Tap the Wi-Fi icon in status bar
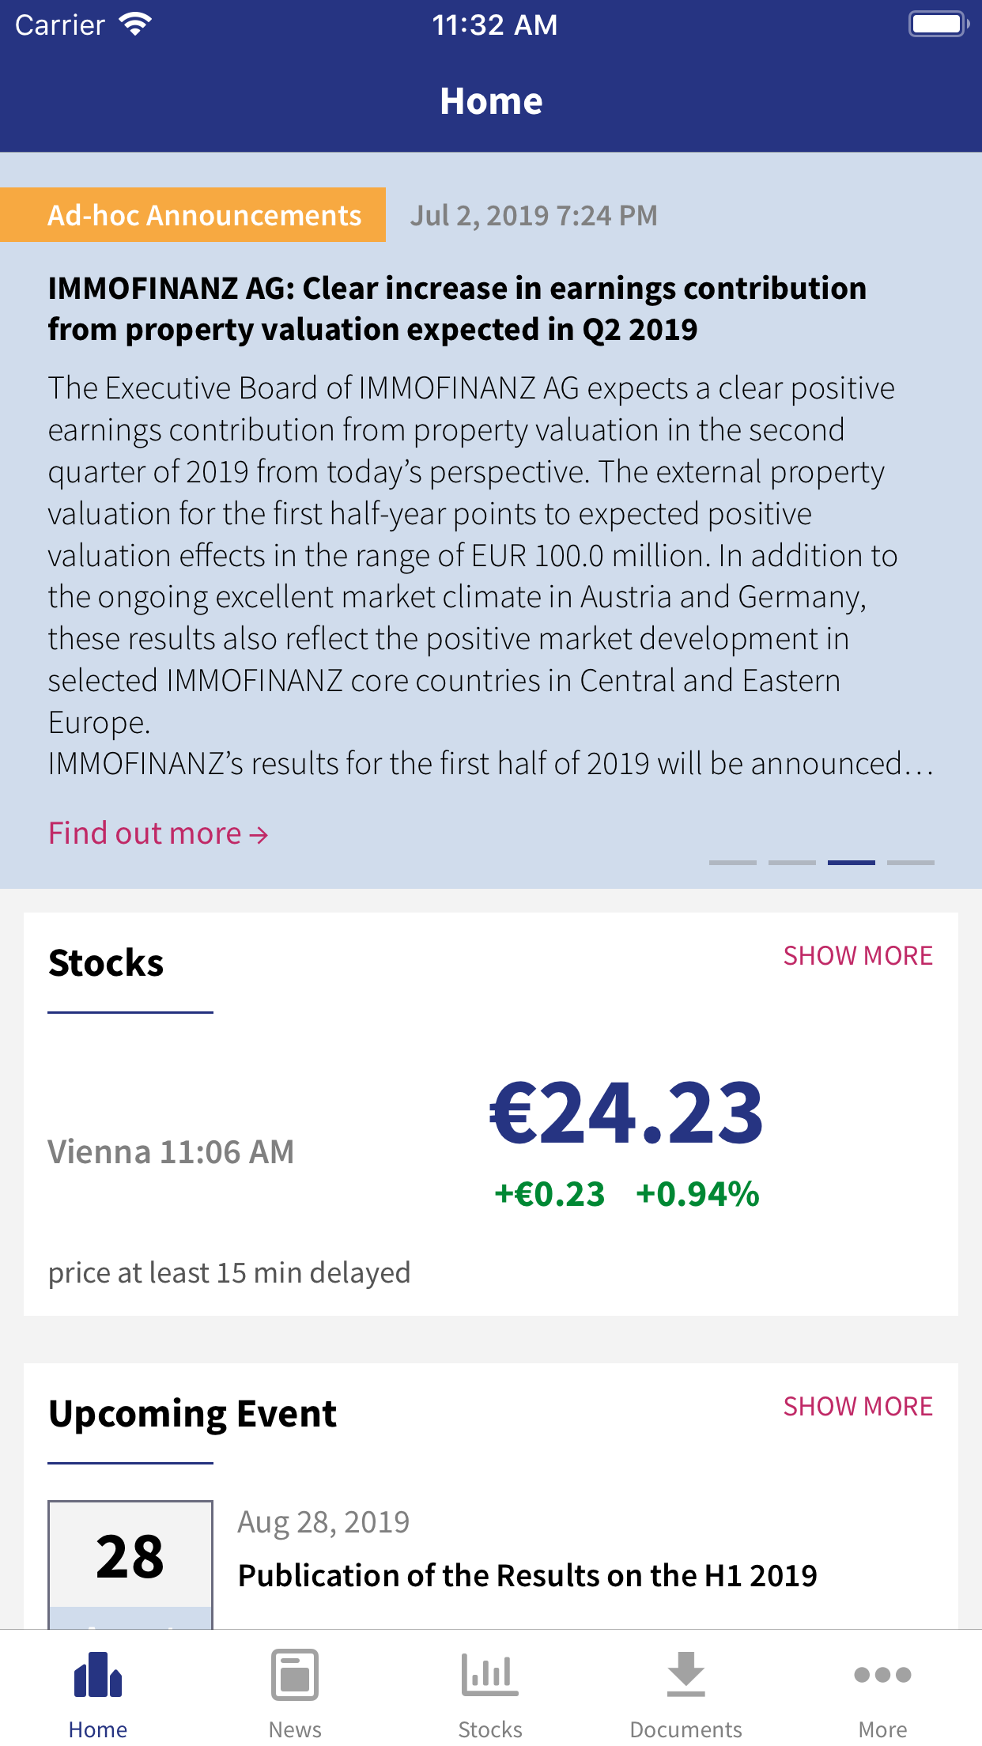This screenshot has width=982, height=1746. point(135,24)
